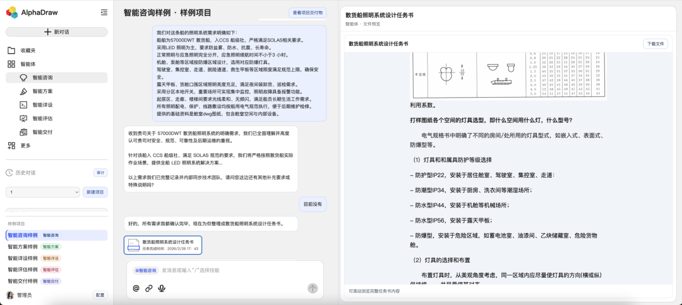This screenshot has height=305, width=682.
Task: Click the 智能交付 building icon
Action: click(23, 132)
